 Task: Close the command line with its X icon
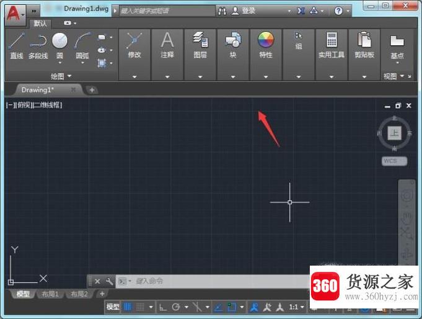97,282
